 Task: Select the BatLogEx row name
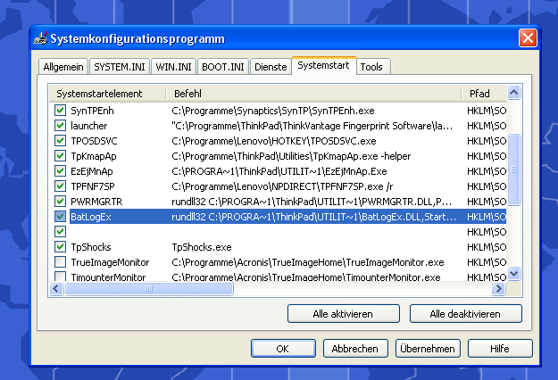[91, 217]
